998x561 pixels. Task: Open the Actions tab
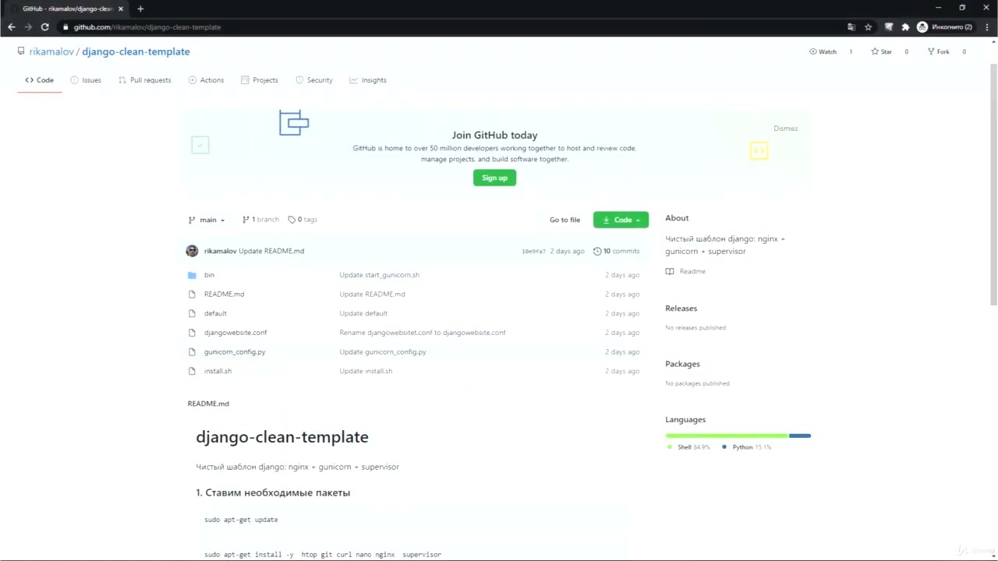(x=206, y=80)
